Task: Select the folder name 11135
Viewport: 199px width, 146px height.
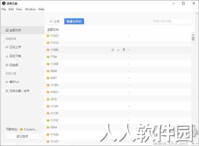Action: pyautogui.click(x=55, y=113)
